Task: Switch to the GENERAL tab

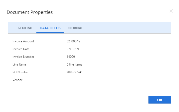Action: coord(25,28)
